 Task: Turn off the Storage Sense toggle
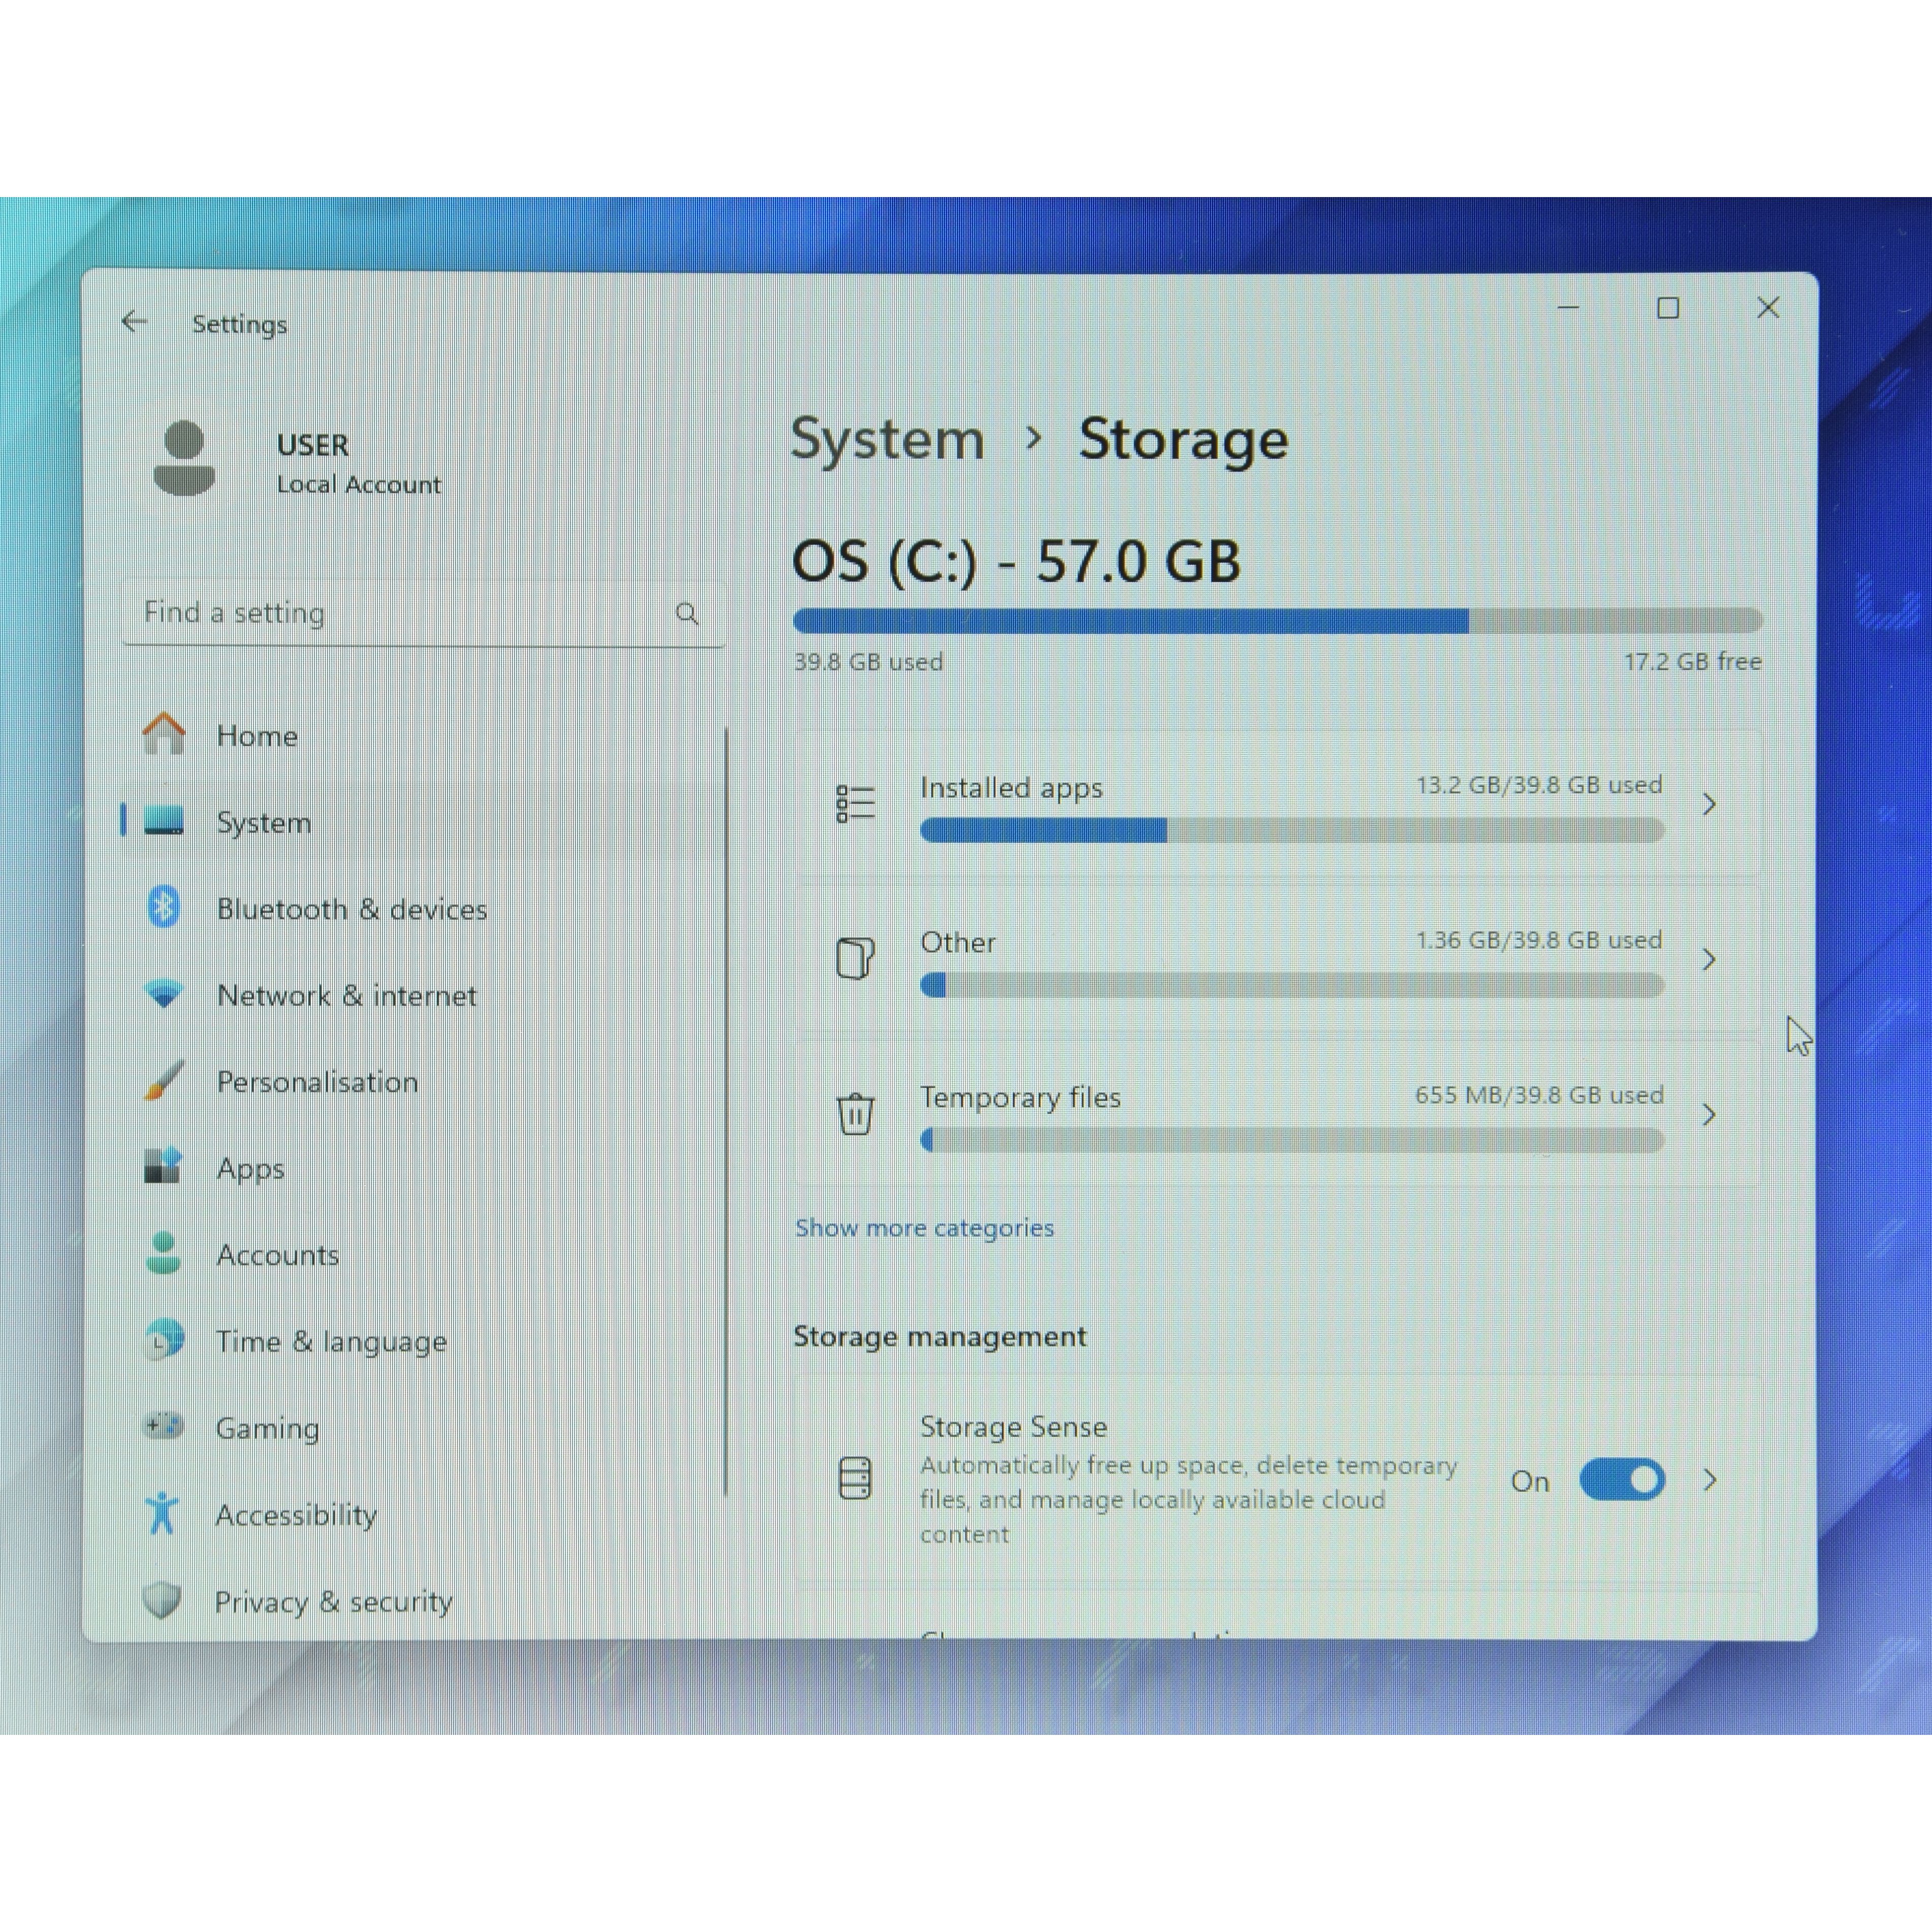click(x=1622, y=1480)
